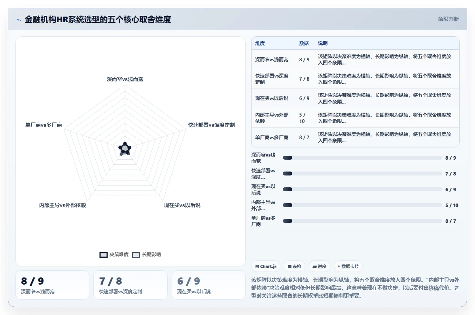Click the 表格 chip icon
Viewport: 475px width, 315px height.
pyautogui.click(x=290, y=266)
